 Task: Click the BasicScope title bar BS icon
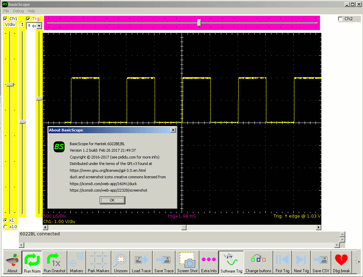click(x=5, y=4)
